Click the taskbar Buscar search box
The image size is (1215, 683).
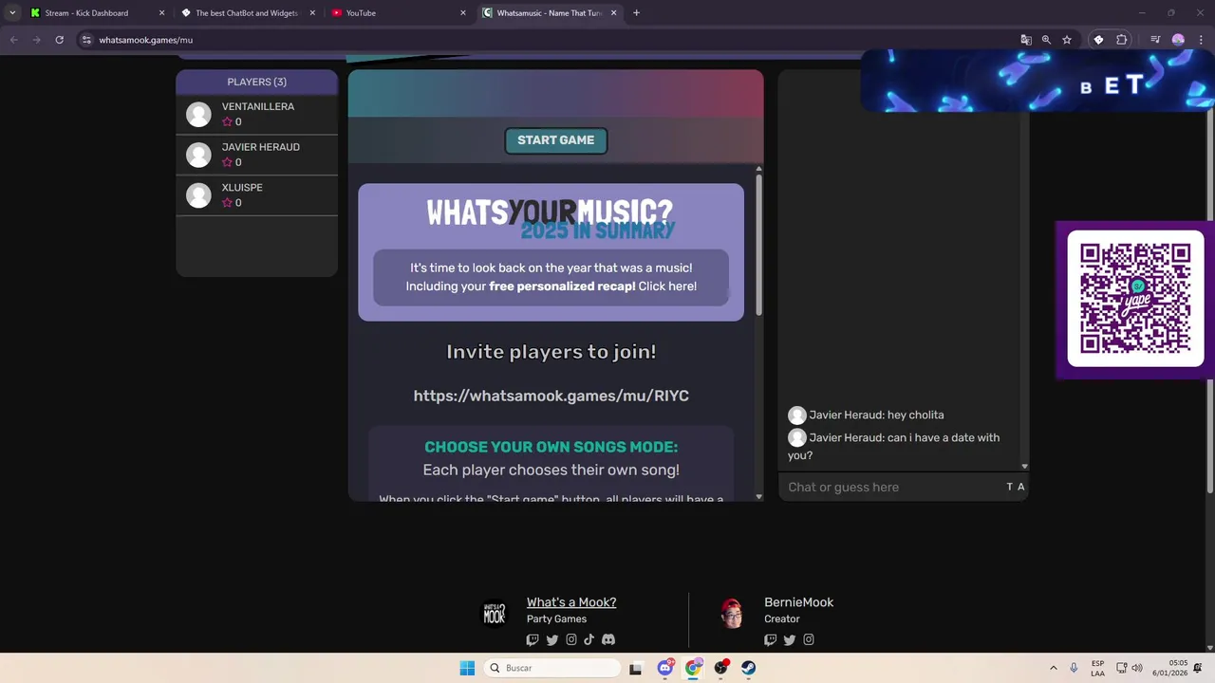[552, 668]
